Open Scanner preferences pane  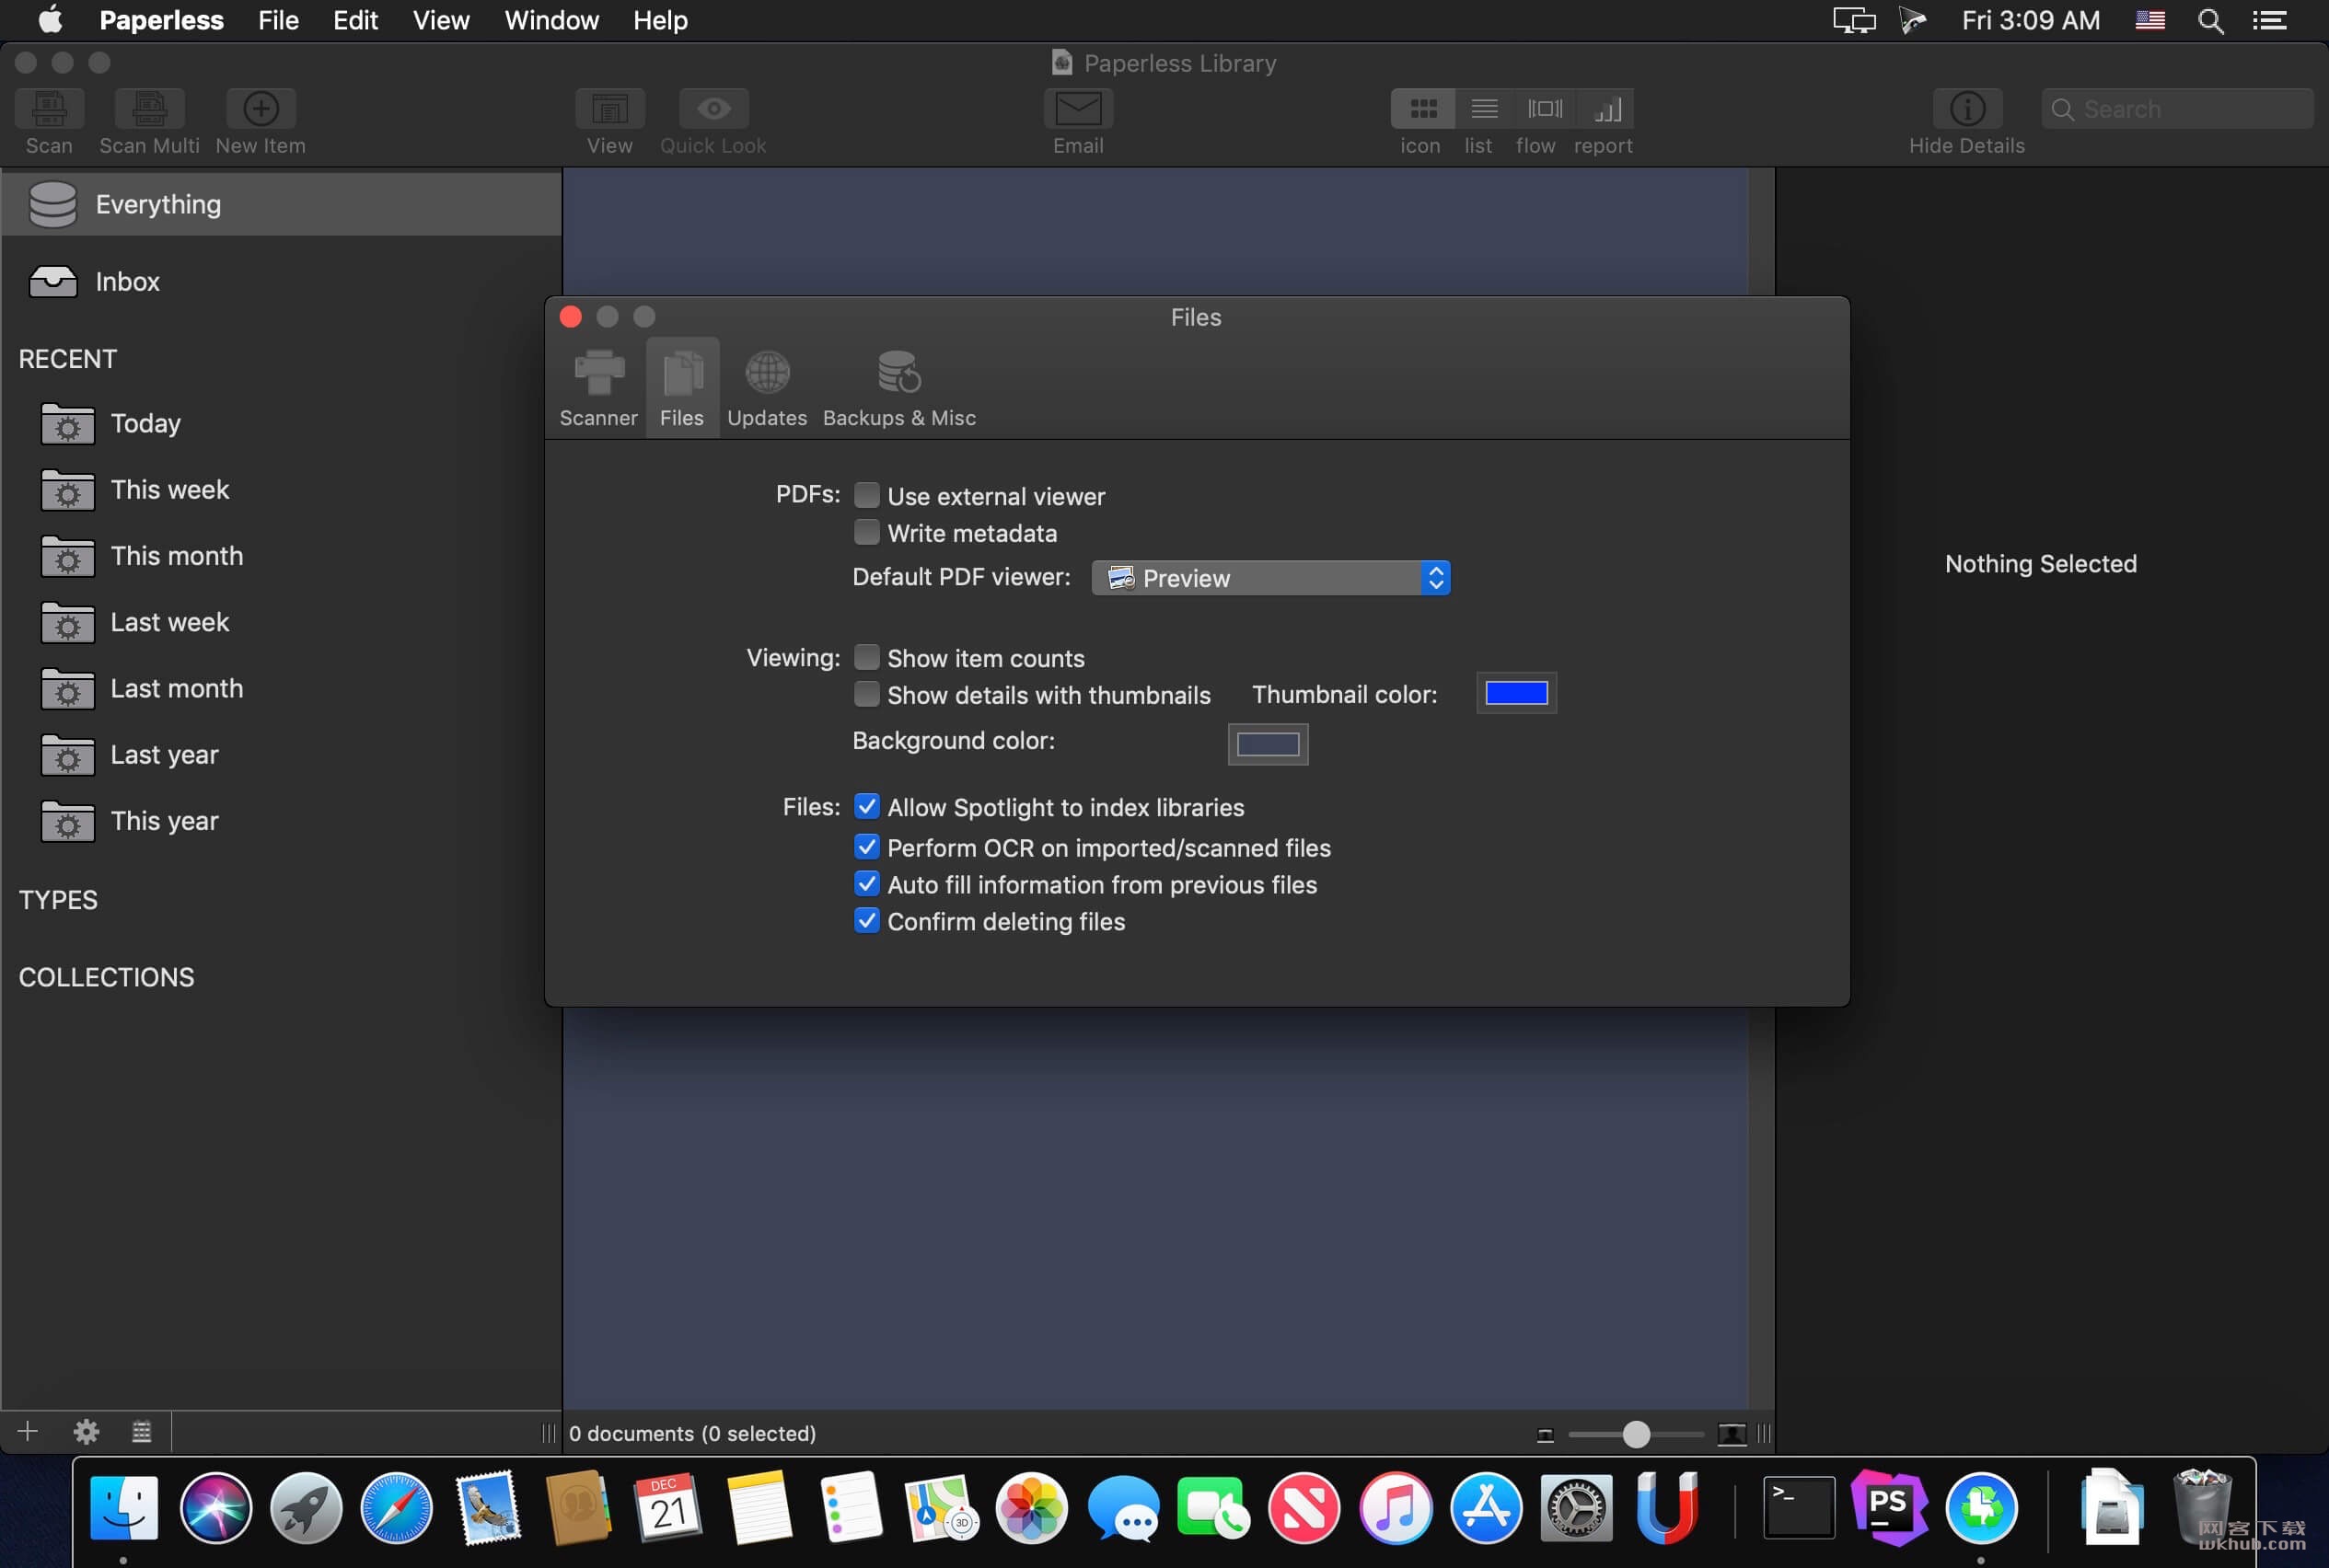pyautogui.click(x=598, y=389)
